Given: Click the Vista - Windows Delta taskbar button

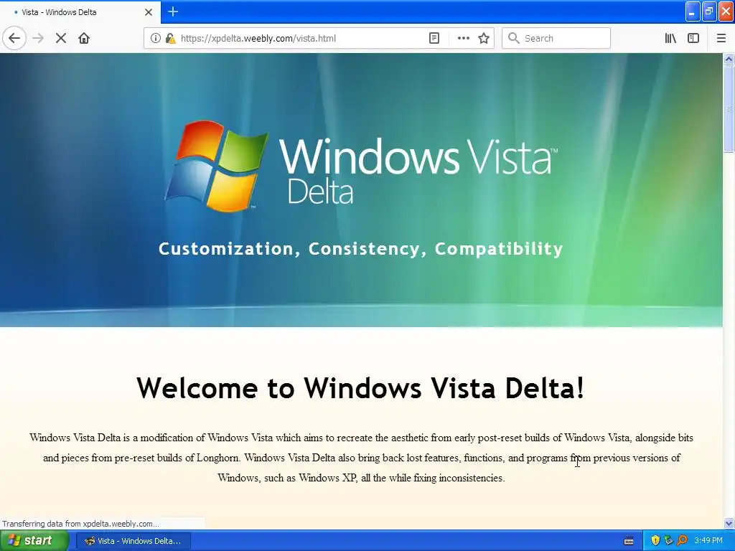Looking at the screenshot, I should (133, 541).
